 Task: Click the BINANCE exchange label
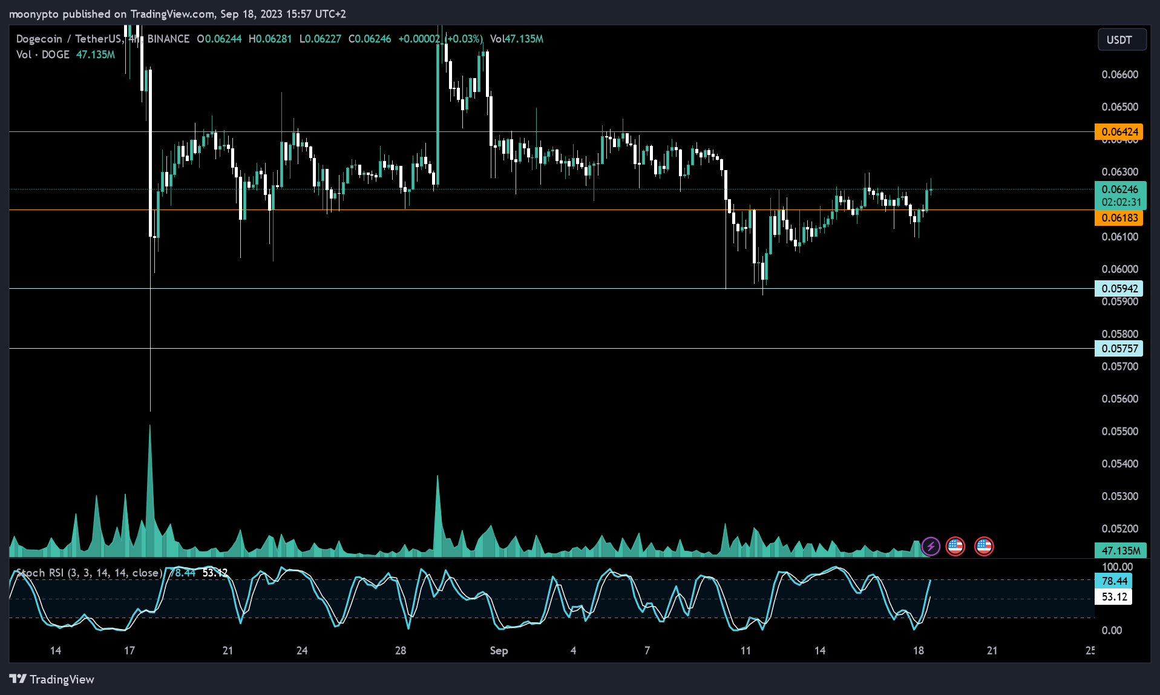(x=168, y=39)
